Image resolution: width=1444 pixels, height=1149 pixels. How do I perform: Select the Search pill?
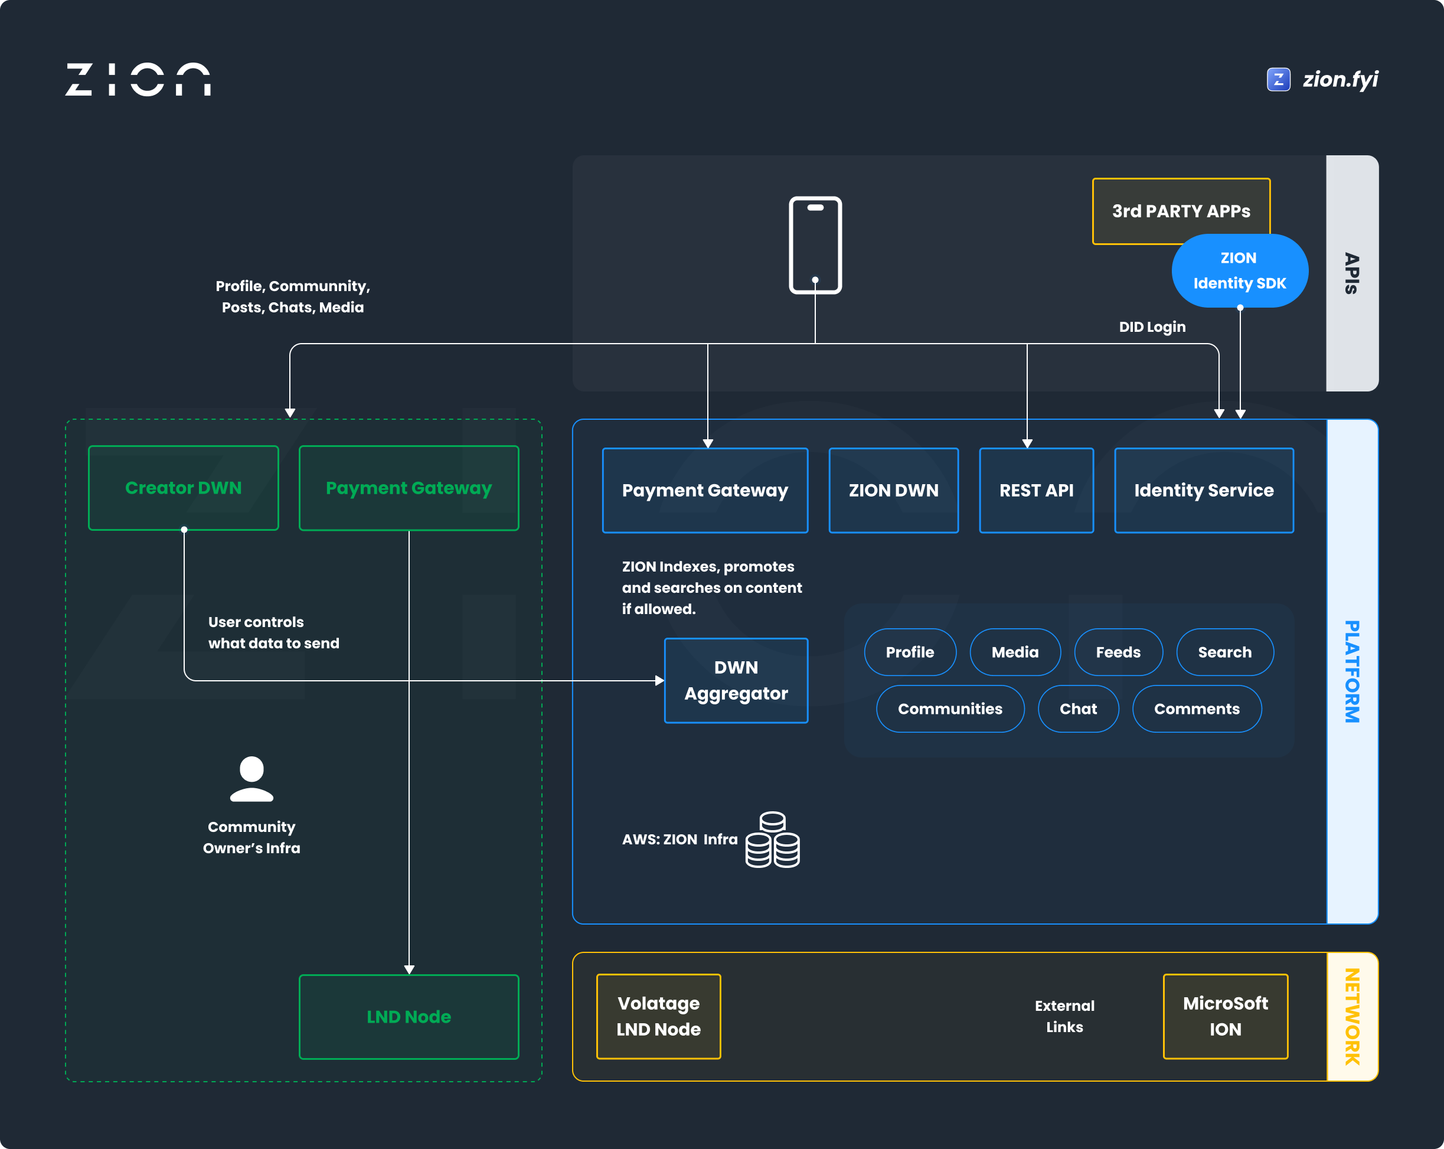coord(1225,652)
